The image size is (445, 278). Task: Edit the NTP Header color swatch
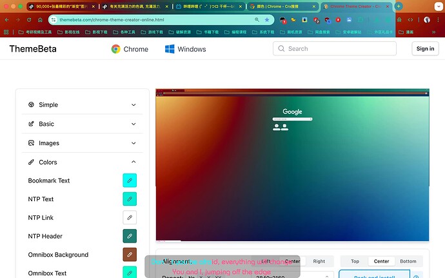coord(130,236)
